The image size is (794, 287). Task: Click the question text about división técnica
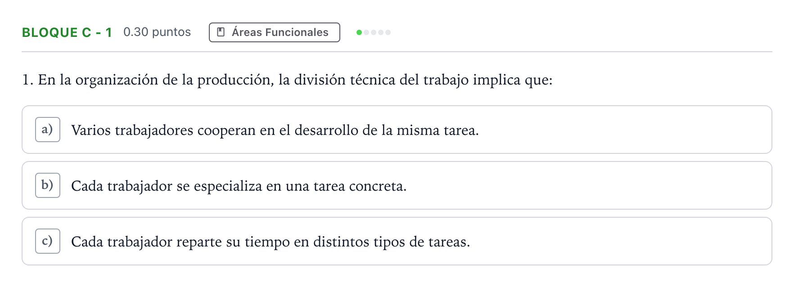pyautogui.click(x=287, y=80)
